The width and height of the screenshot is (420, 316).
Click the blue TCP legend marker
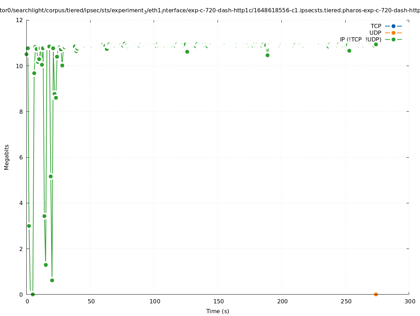[x=393, y=26]
